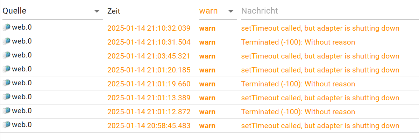Click timestamp 2025-01-14 20:58:45.483
Screen dimensions: 419x140
[149, 126]
